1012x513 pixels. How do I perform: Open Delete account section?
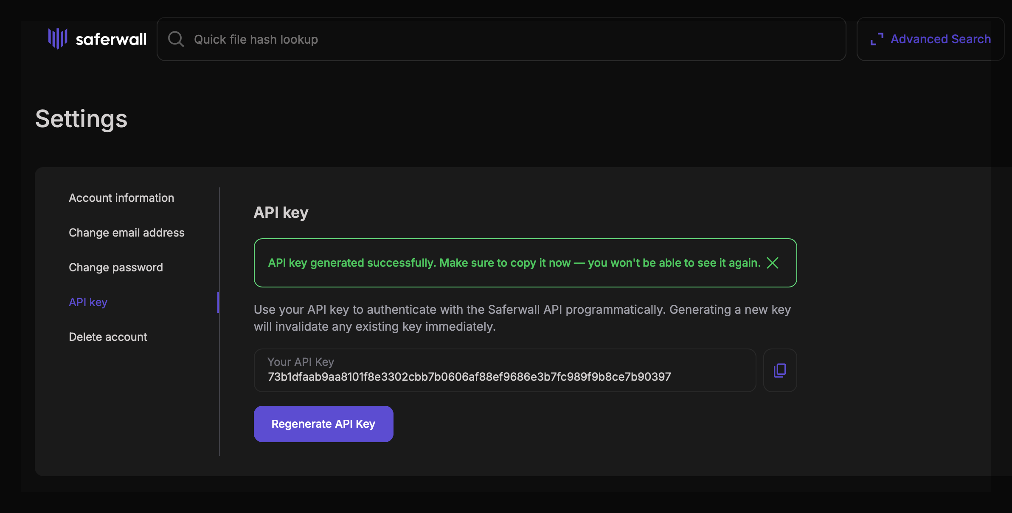(x=108, y=337)
